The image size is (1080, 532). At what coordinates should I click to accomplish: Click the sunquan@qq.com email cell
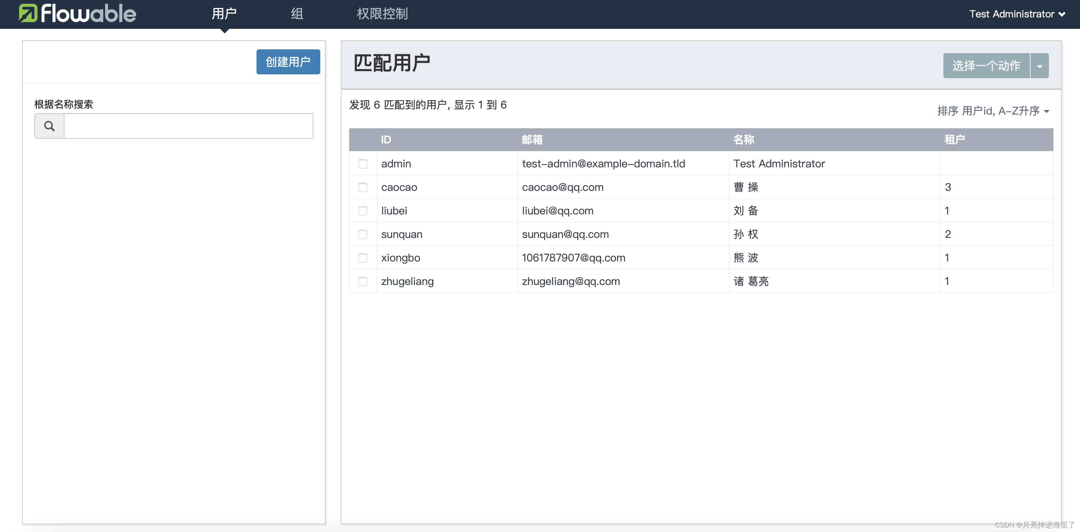(x=623, y=234)
